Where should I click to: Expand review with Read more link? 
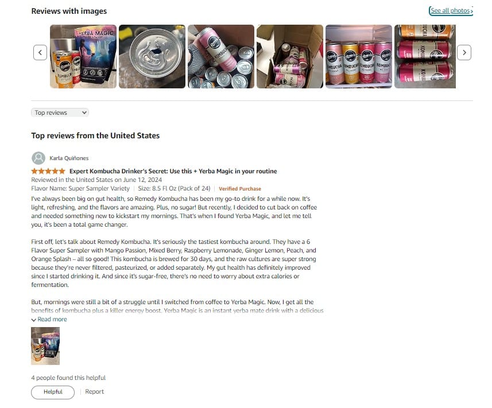coord(52,319)
